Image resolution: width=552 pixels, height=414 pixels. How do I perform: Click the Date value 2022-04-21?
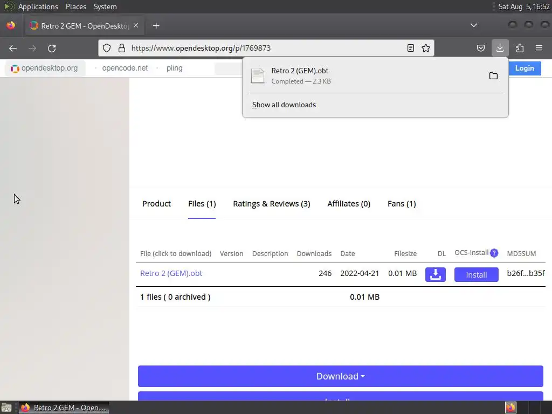[360, 273]
